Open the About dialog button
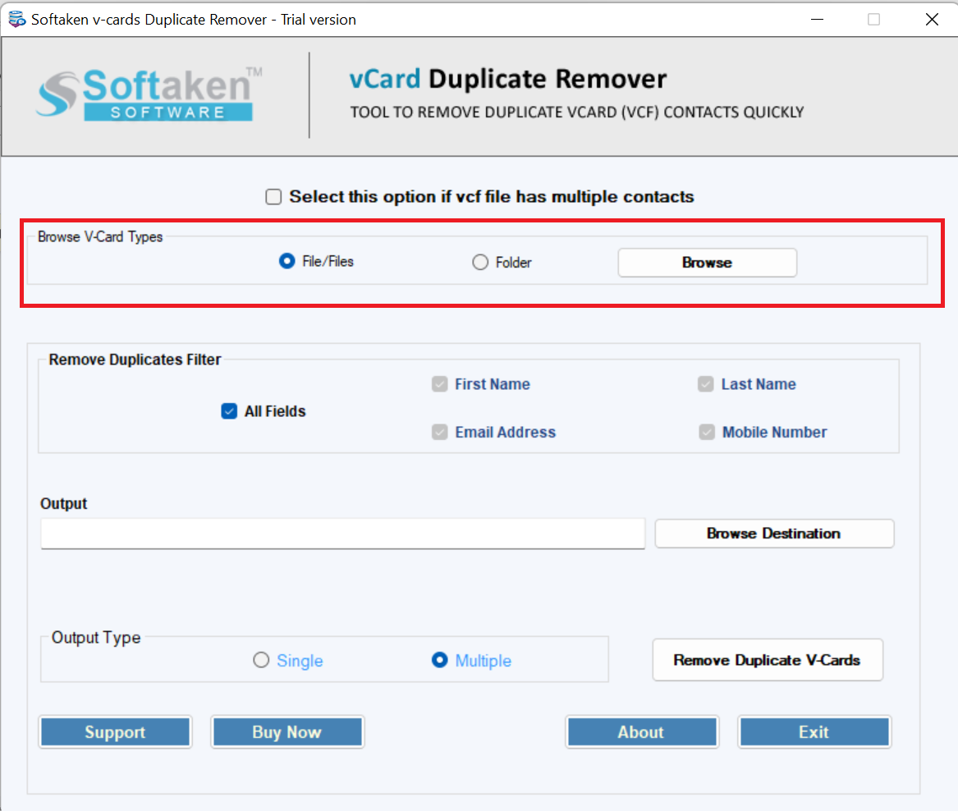 point(641,732)
